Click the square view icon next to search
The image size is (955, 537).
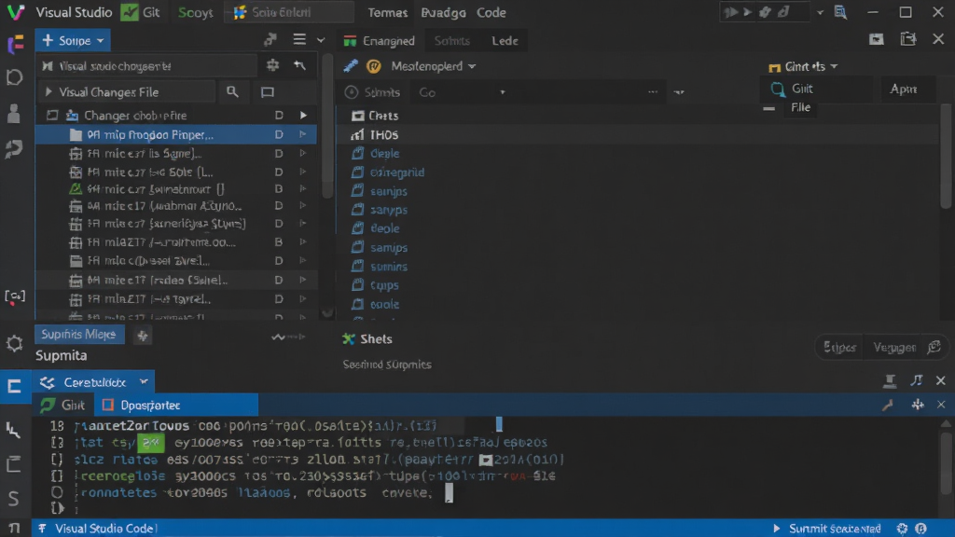pos(268,92)
